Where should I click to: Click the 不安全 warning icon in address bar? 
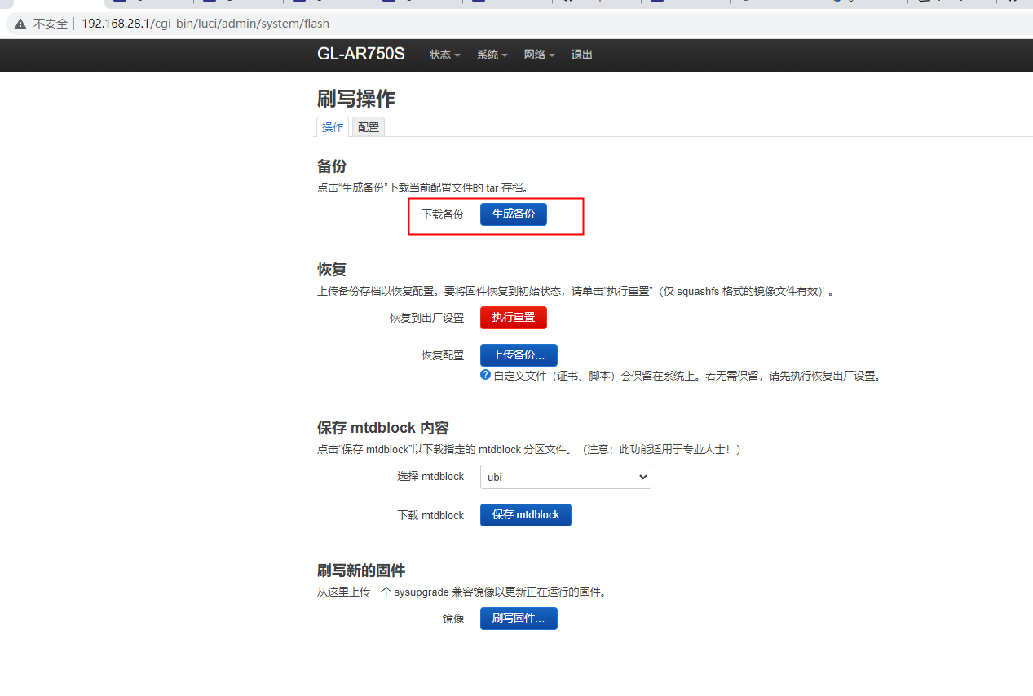point(20,23)
